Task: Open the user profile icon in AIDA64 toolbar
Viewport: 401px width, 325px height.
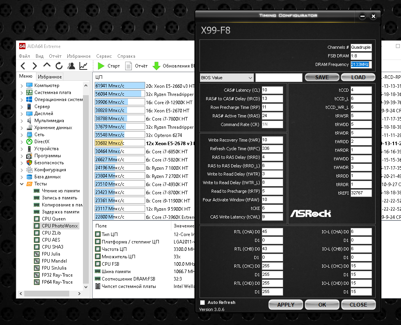Action: tap(71, 66)
